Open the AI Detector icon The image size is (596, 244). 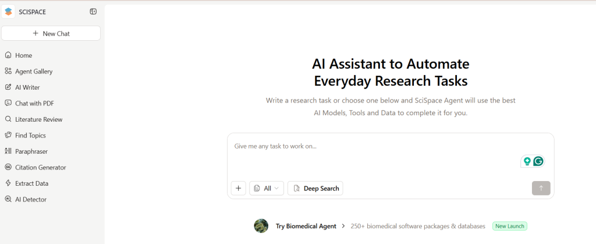tap(8, 199)
